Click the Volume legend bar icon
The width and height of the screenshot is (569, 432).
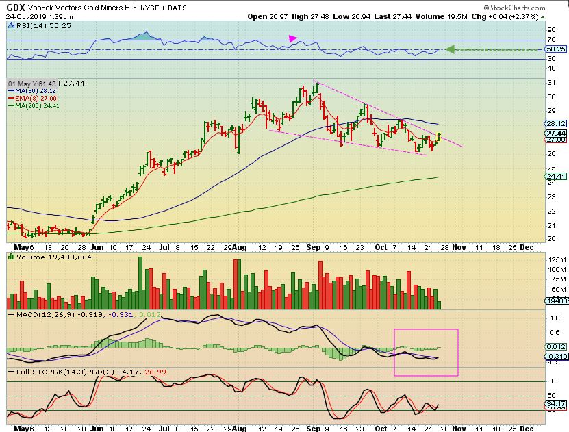11,257
